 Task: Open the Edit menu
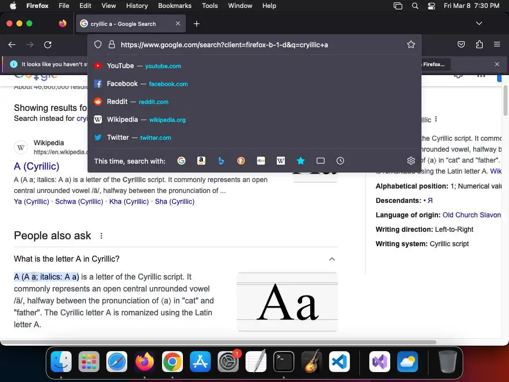85,6
